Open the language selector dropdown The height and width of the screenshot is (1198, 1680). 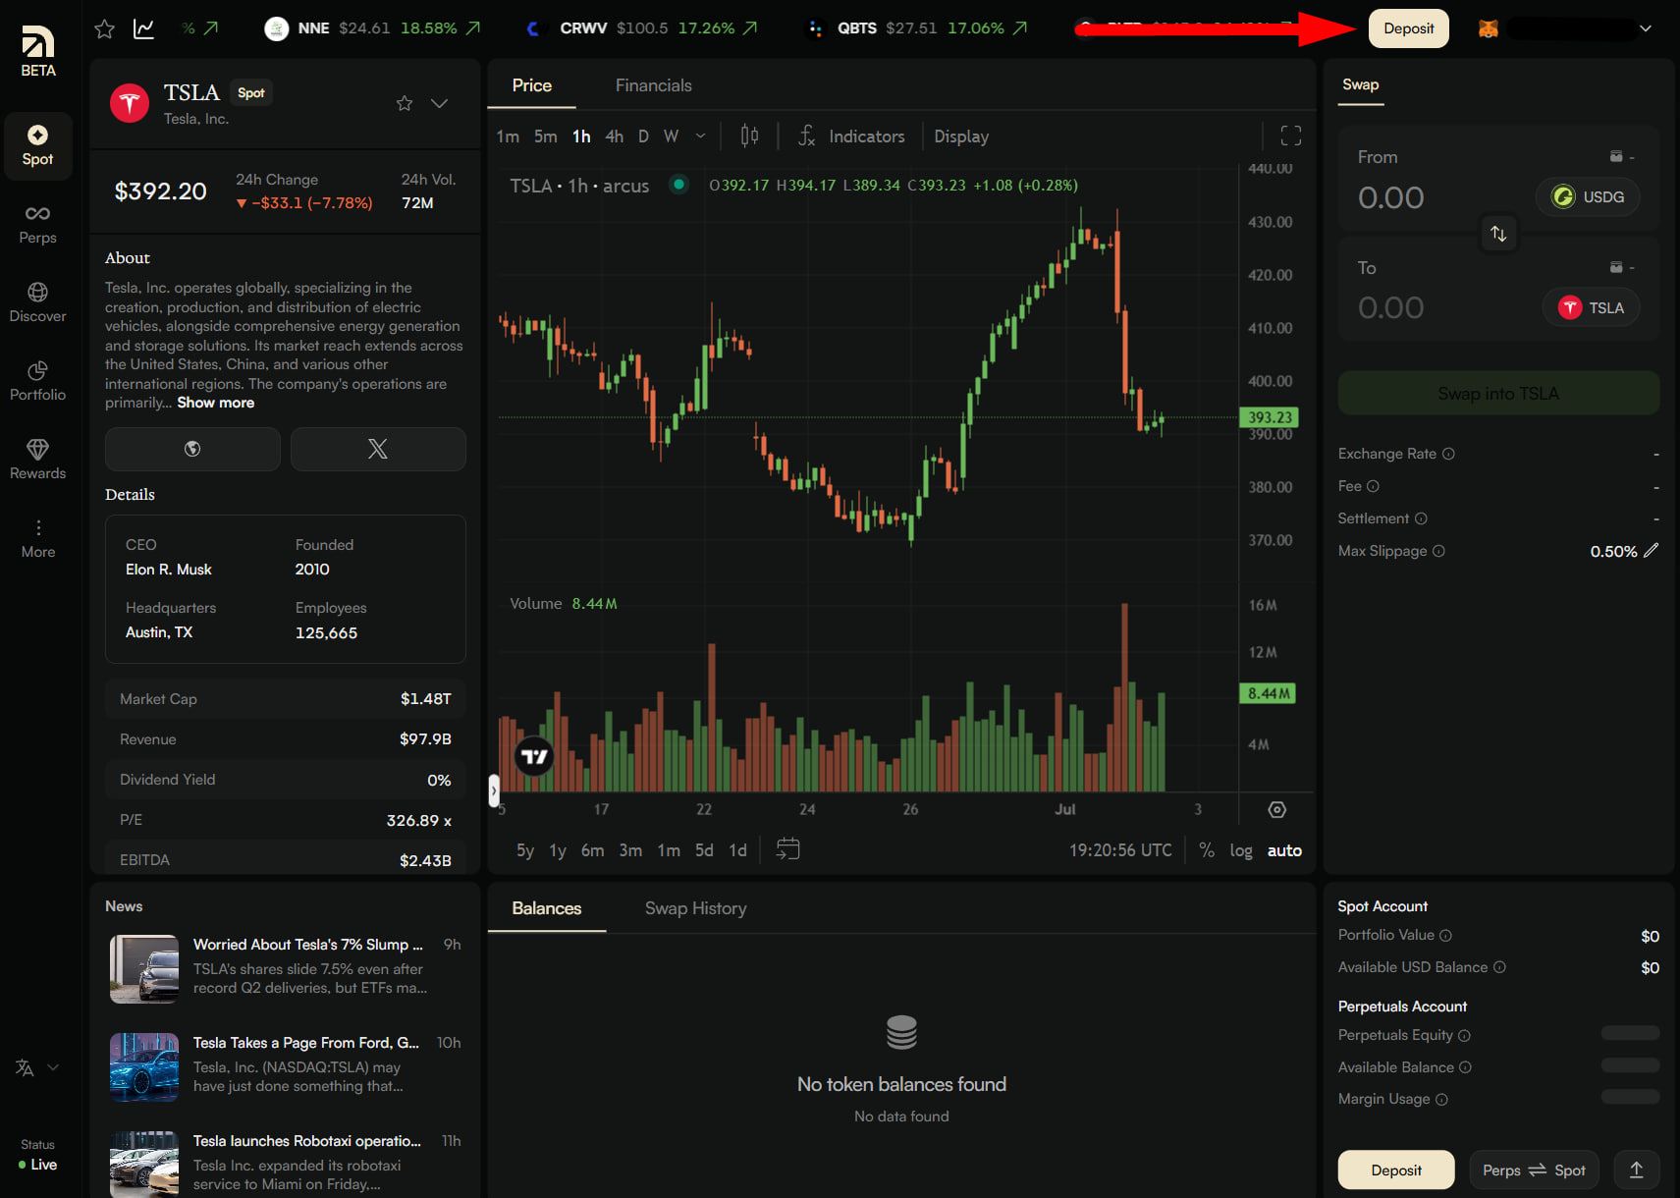(x=37, y=1067)
